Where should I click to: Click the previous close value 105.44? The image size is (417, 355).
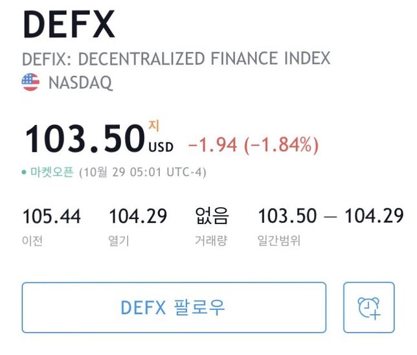pyautogui.click(x=52, y=216)
